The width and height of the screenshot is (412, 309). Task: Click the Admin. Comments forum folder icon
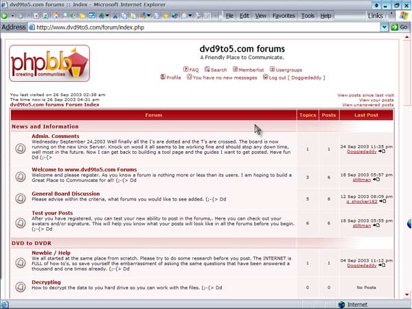(20, 149)
